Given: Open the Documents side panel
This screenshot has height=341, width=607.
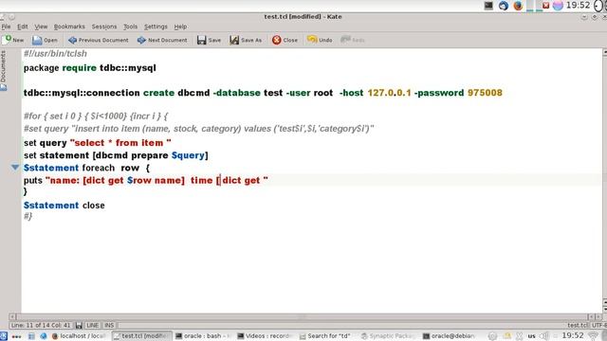Looking at the screenshot, I should 4,71.
